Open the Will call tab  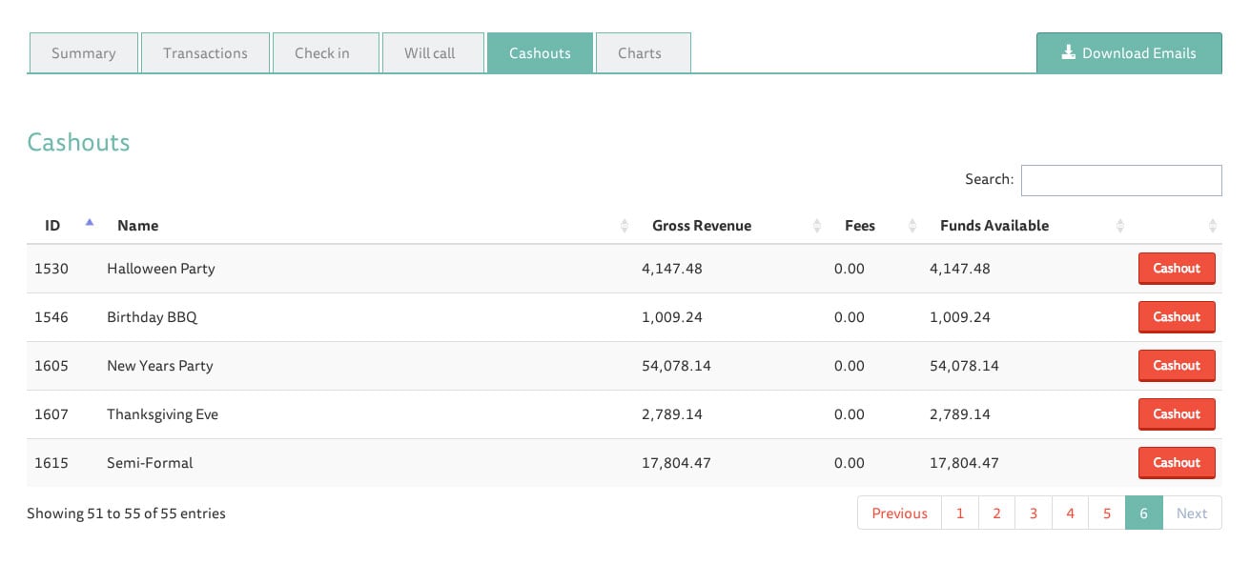(x=429, y=53)
